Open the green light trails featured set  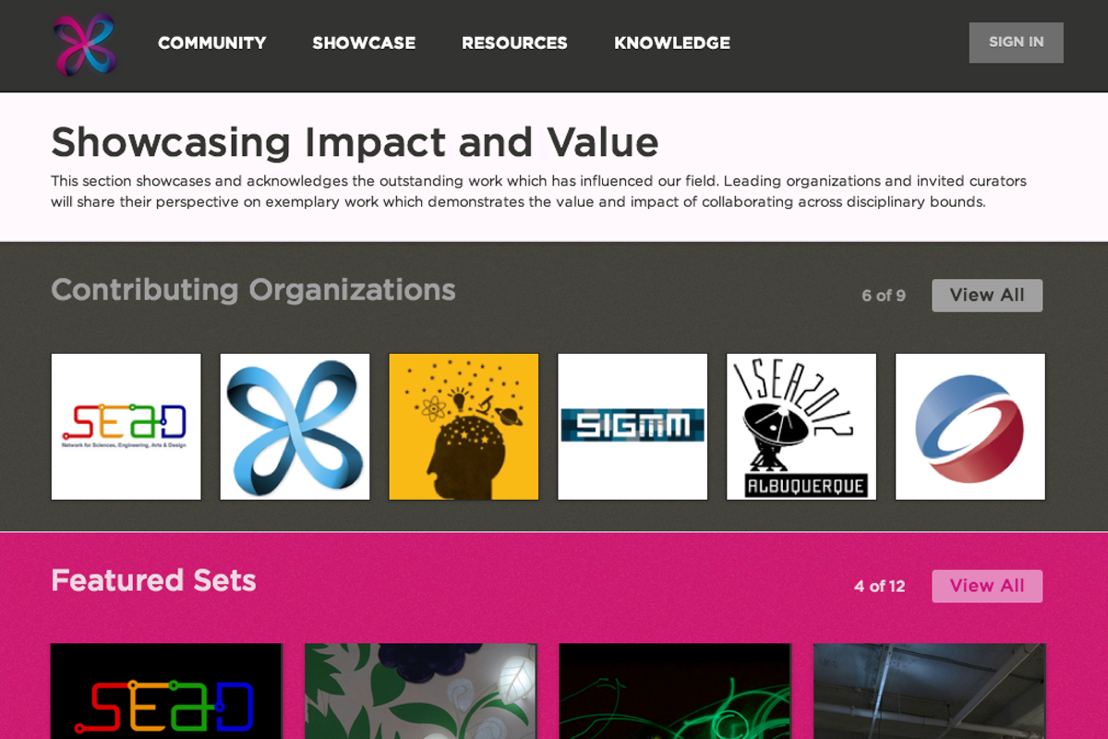pos(675,691)
